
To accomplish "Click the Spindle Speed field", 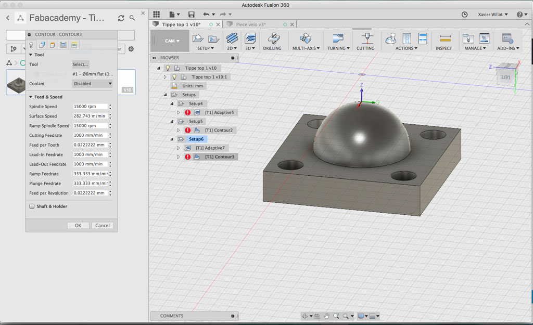I will (x=90, y=106).
